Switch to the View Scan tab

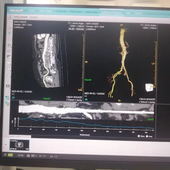[x=91, y=12]
